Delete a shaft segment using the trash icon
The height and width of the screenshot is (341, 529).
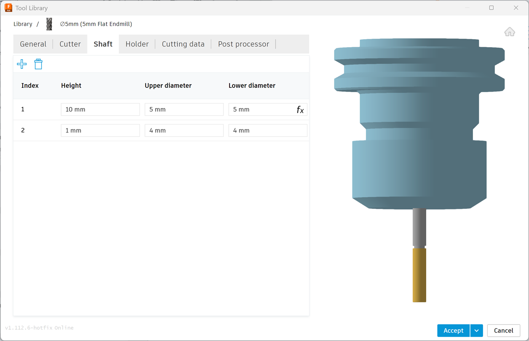38,64
